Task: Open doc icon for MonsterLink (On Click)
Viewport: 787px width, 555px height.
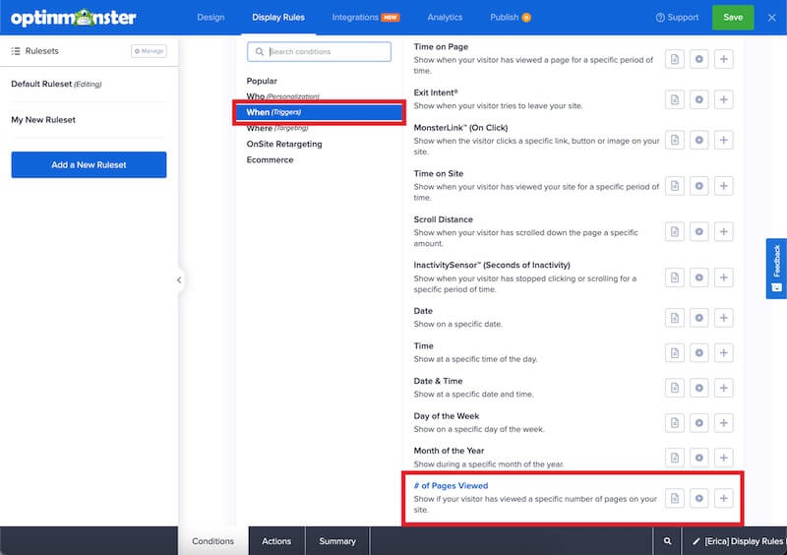Action: (x=675, y=141)
